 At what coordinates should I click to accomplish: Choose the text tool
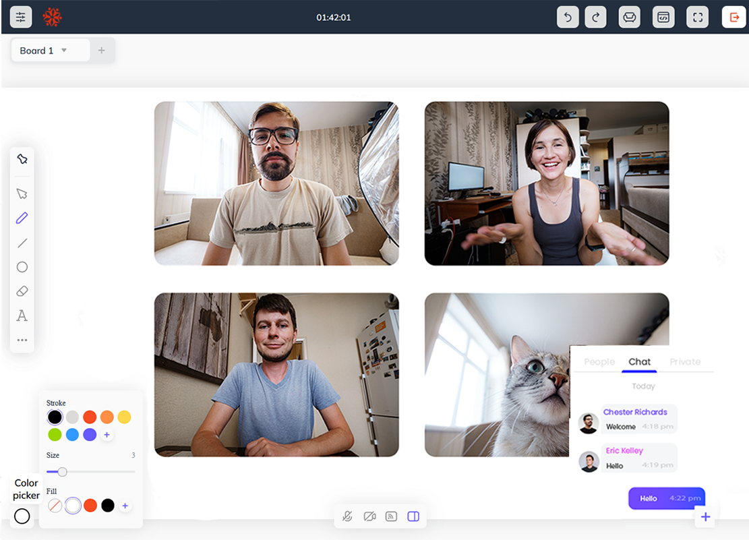(x=22, y=316)
